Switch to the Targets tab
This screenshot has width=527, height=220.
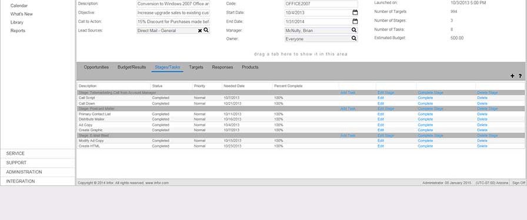pyautogui.click(x=196, y=67)
